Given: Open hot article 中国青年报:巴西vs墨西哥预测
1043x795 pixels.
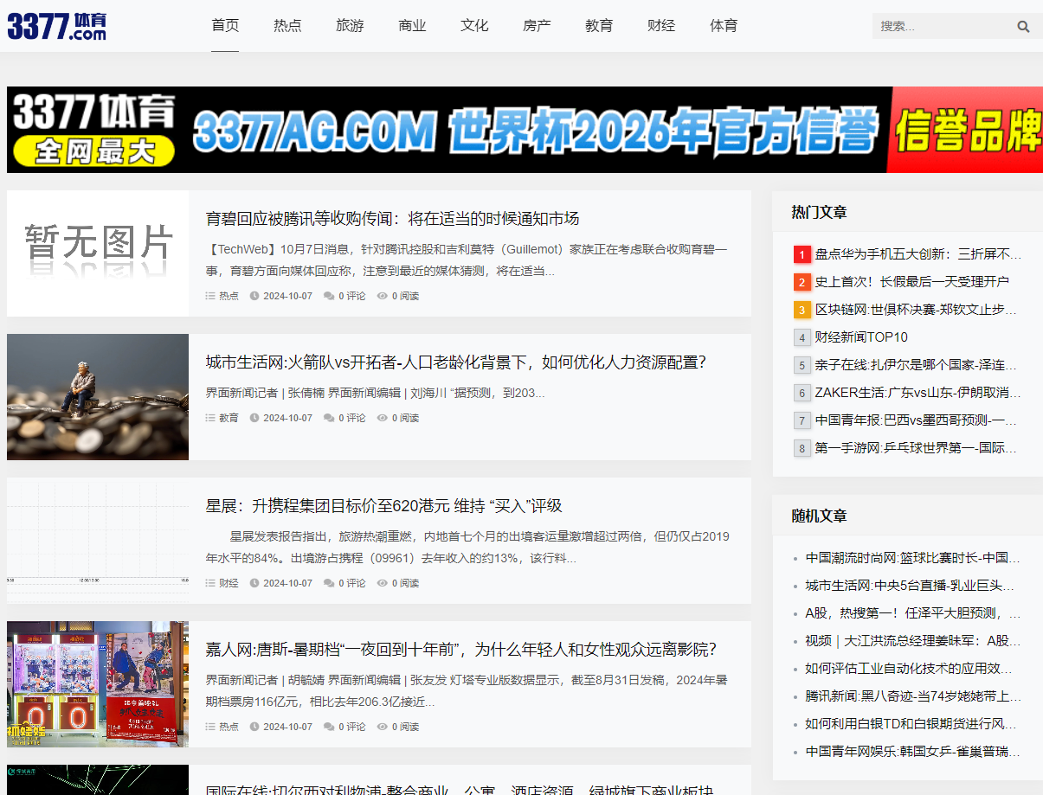Looking at the screenshot, I should click(916, 420).
